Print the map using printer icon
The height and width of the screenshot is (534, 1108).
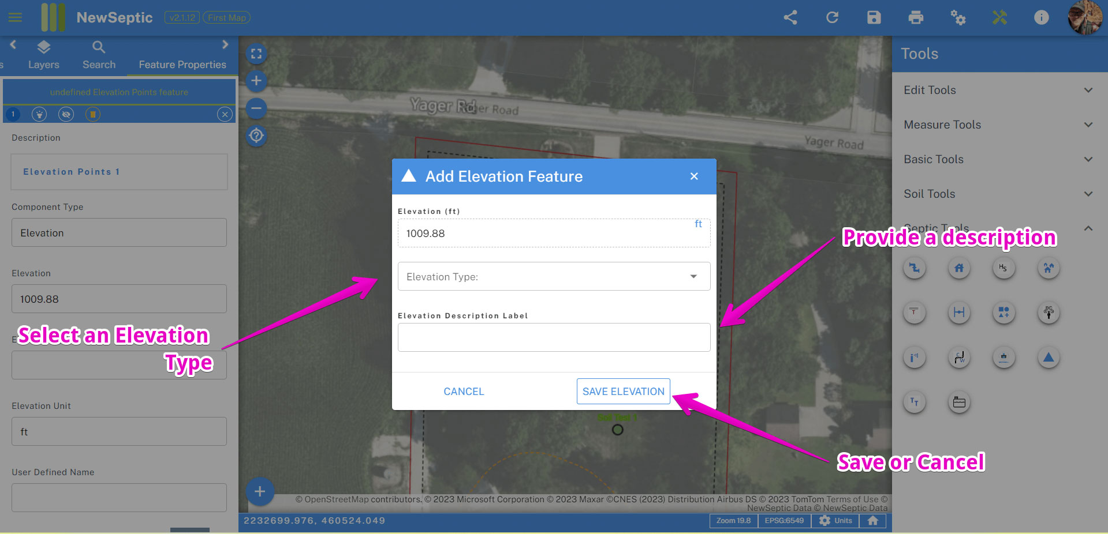[916, 17]
